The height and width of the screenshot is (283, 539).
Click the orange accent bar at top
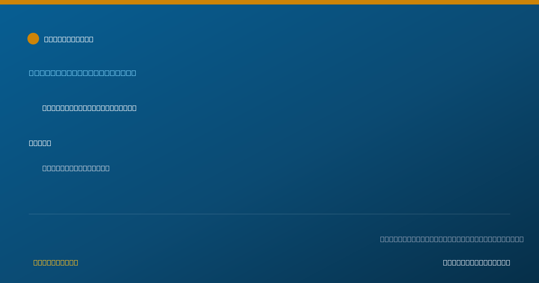click(269, 2)
